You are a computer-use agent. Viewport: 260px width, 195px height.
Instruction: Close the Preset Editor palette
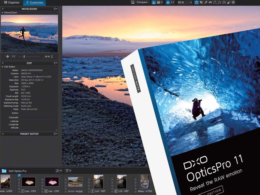pyautogui.click(x=3, y=134)
